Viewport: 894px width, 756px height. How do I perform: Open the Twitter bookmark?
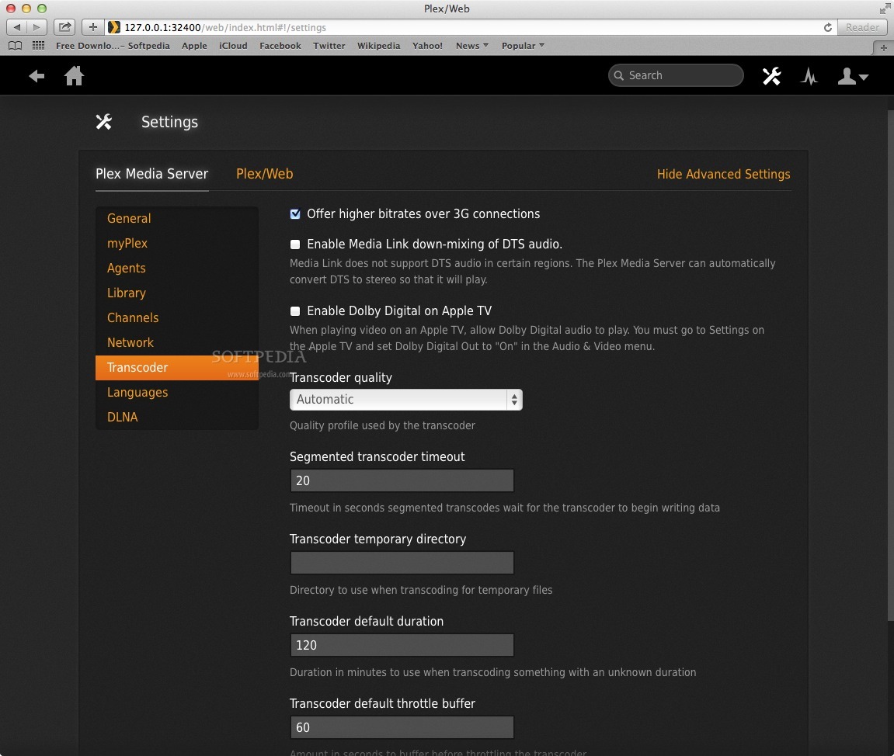(329, 46)
